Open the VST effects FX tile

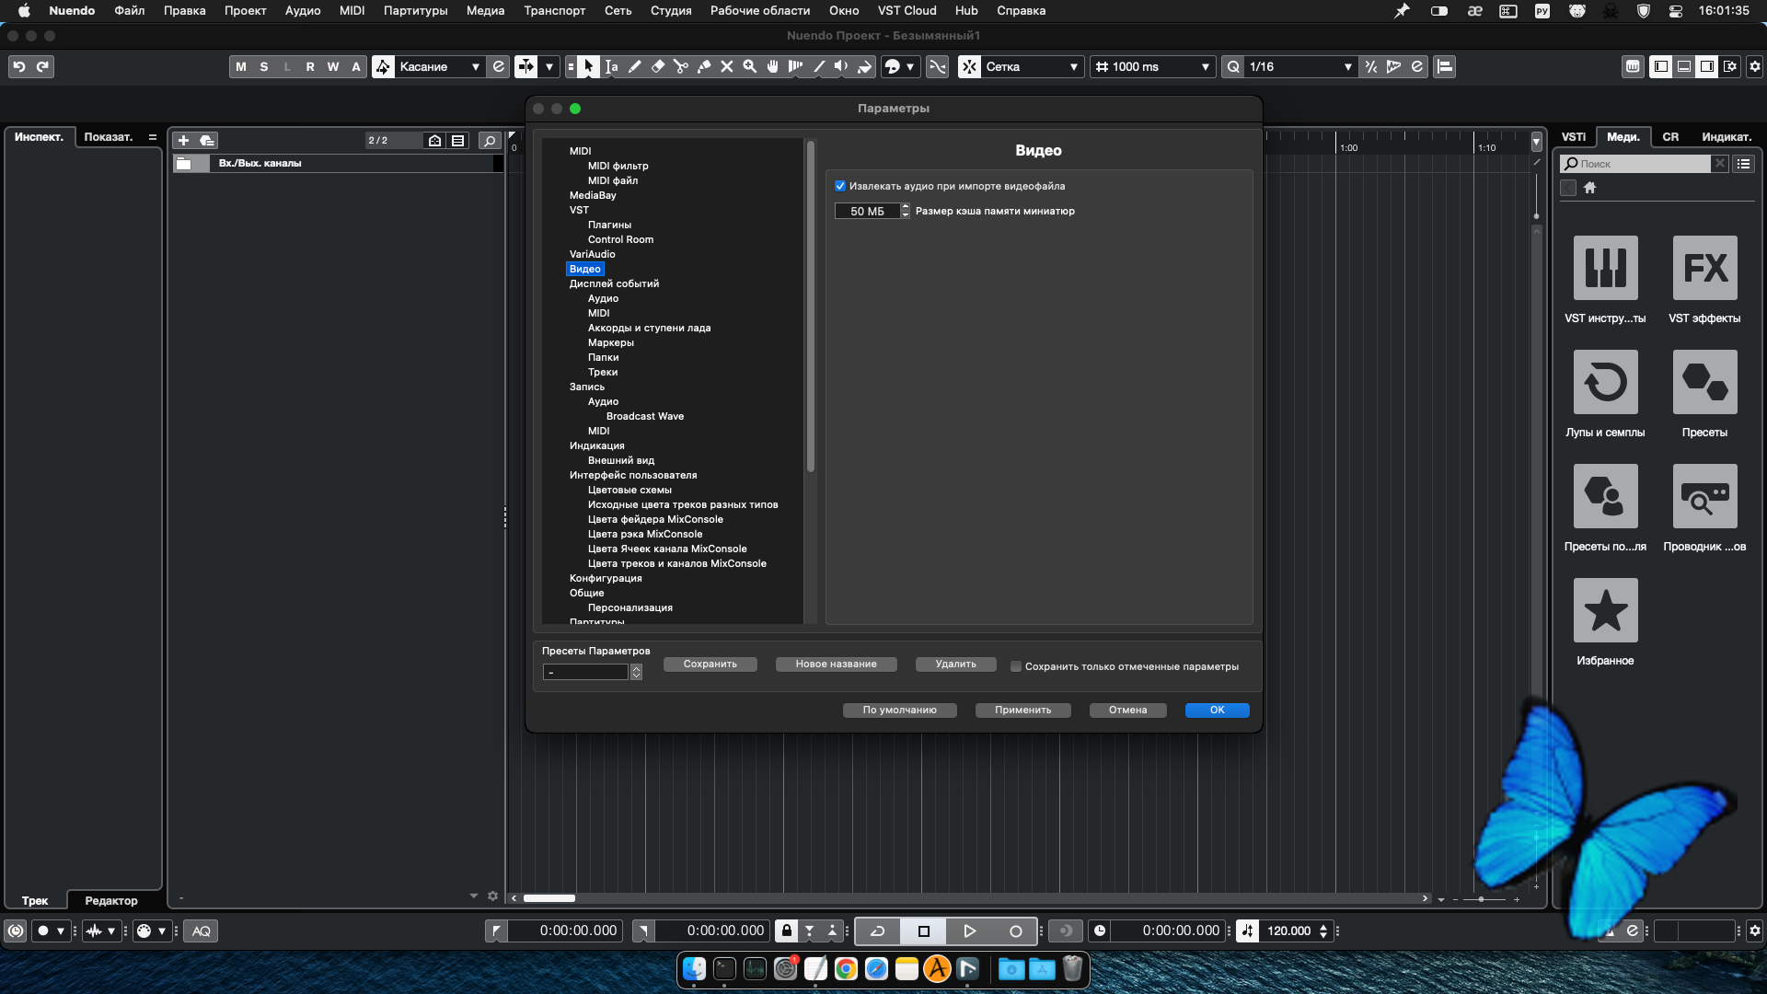pos(1704,268)
